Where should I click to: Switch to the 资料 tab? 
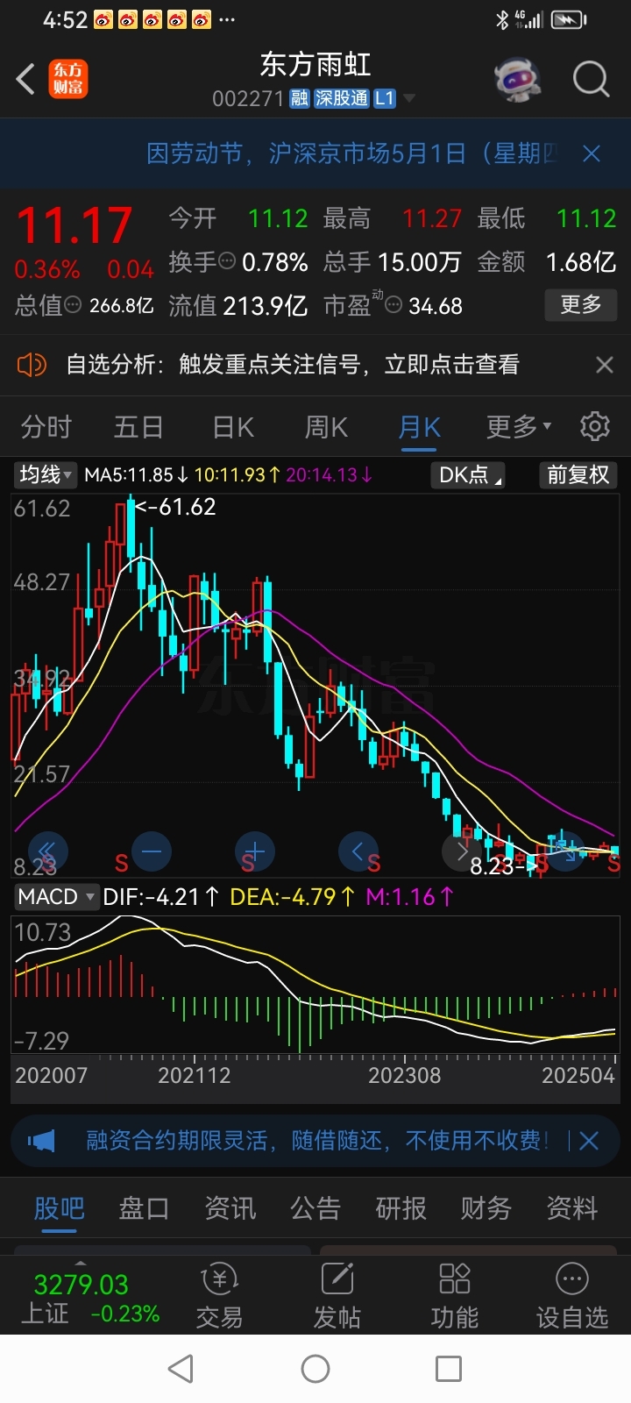tap(571, 1208)
